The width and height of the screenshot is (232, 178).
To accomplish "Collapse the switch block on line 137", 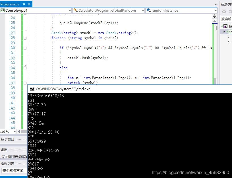I will click(25, 83).
